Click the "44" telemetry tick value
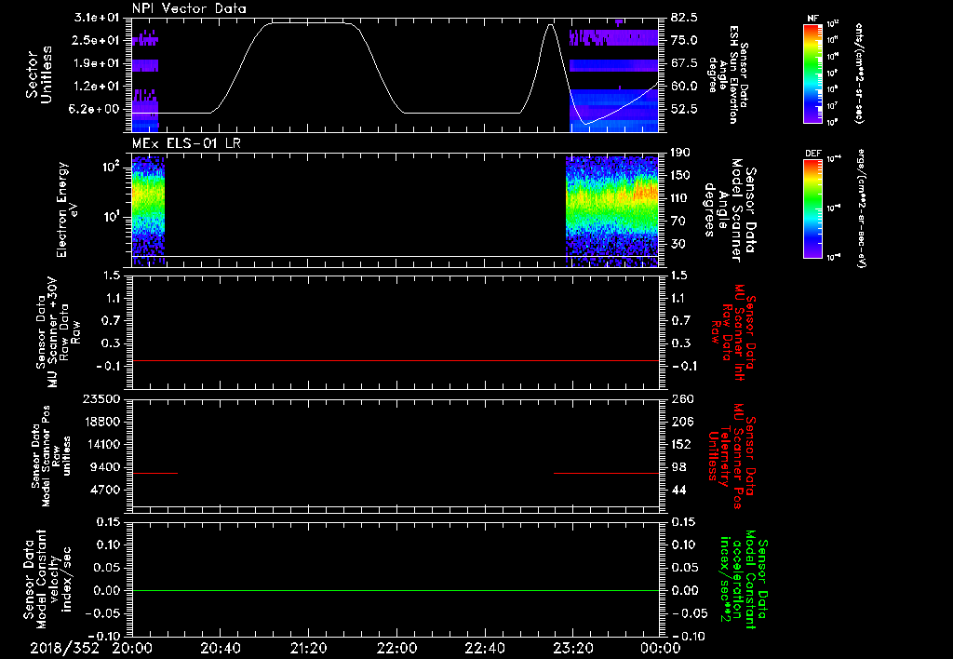The height and width of the screenshot is (659, 953). (x=678, y=490)
